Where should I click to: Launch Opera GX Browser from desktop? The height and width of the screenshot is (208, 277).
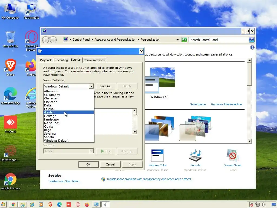(31, 41)
